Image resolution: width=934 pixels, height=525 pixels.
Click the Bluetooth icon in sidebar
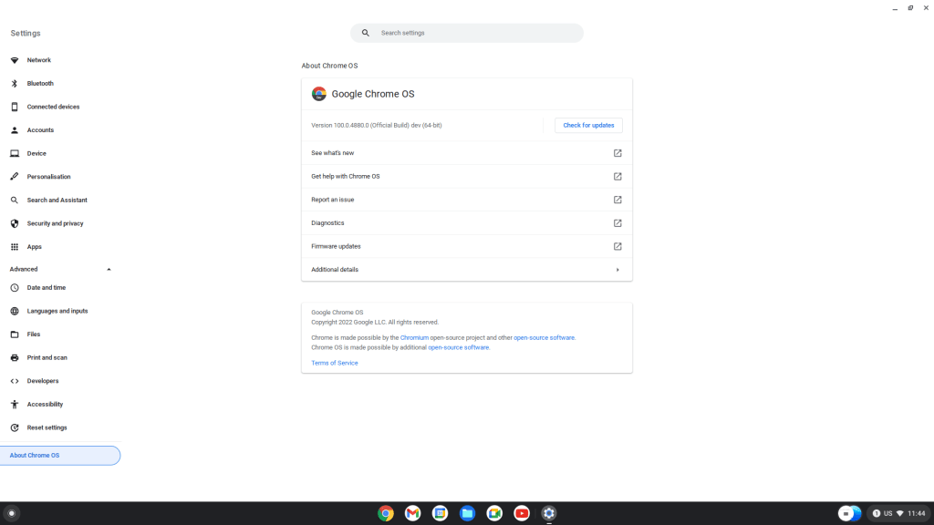[15, 83]
